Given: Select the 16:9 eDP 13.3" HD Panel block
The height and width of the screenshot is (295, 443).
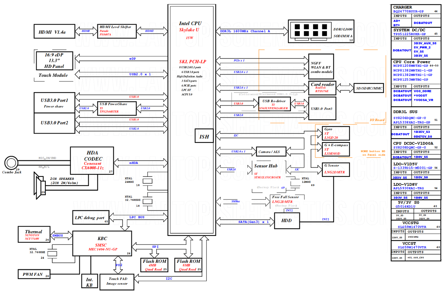Looking at the screenshot, I should 55,61.
